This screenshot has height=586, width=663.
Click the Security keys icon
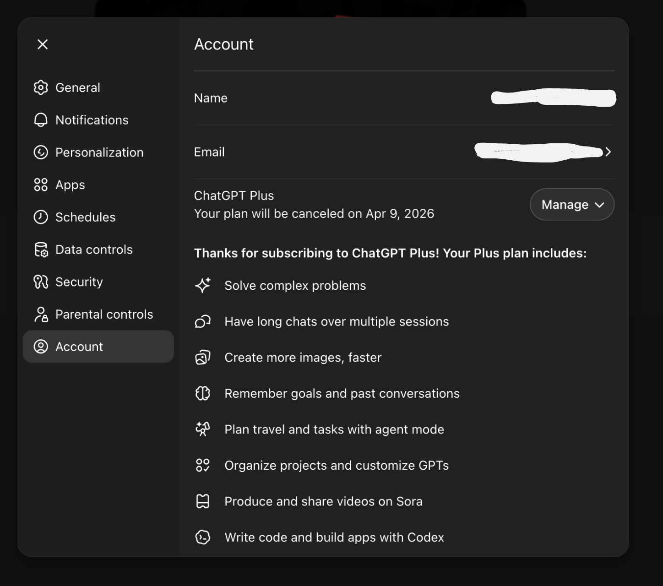pos(41,282)
